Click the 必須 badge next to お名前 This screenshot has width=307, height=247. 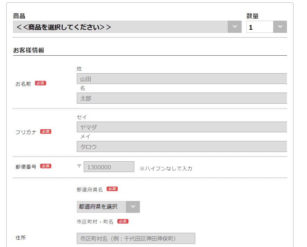tap(40, 83)
